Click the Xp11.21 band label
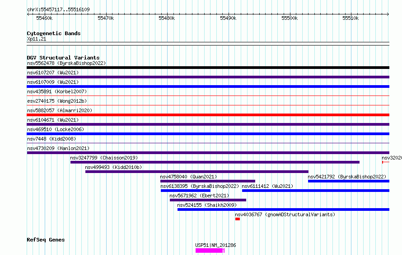Image resolution: width=402 pixels, height=255 pixels. pos(37,39)
